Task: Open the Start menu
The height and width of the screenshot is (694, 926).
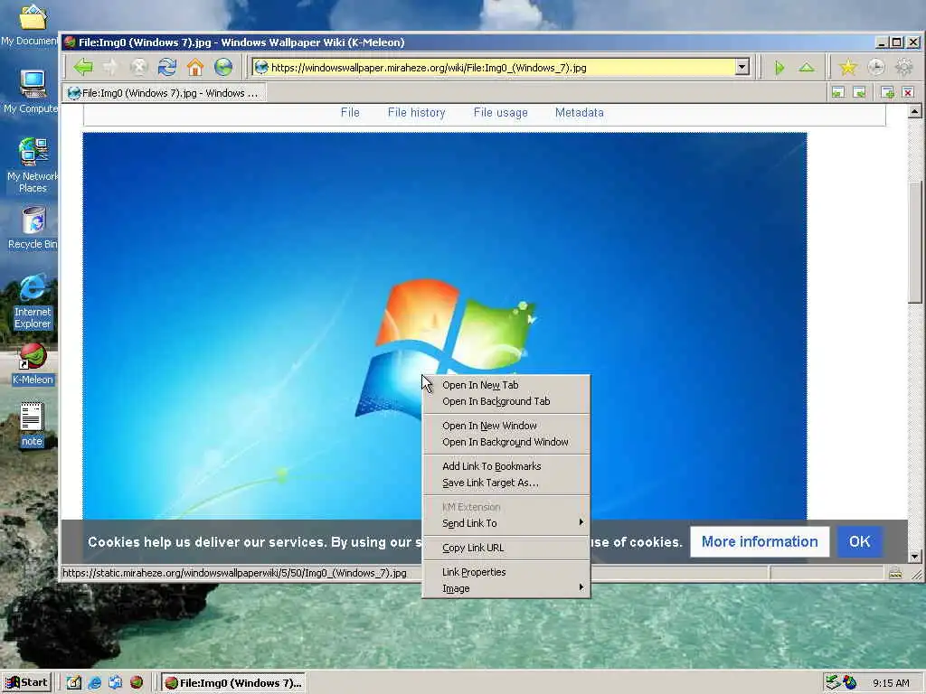Action: [x=26, y=683]
